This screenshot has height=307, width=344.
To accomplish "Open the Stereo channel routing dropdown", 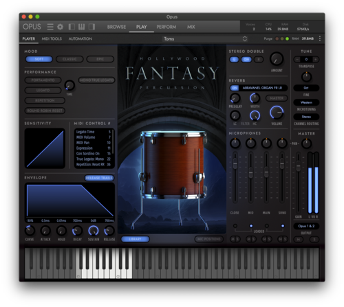I will 306,117.
